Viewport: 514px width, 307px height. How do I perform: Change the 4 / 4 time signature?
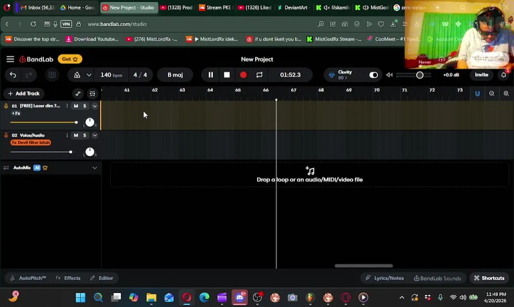pyautogui.click(x=140, y=75)
